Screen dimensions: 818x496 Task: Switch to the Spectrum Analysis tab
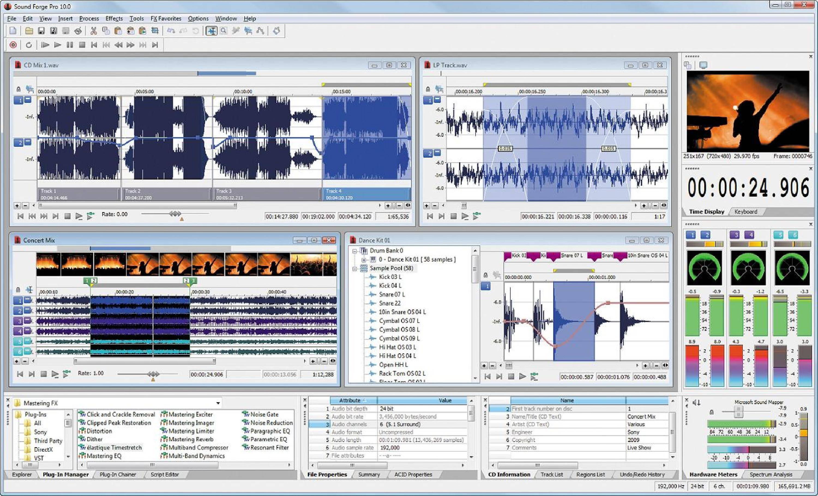pyautogui.click(x=772, y=474)
